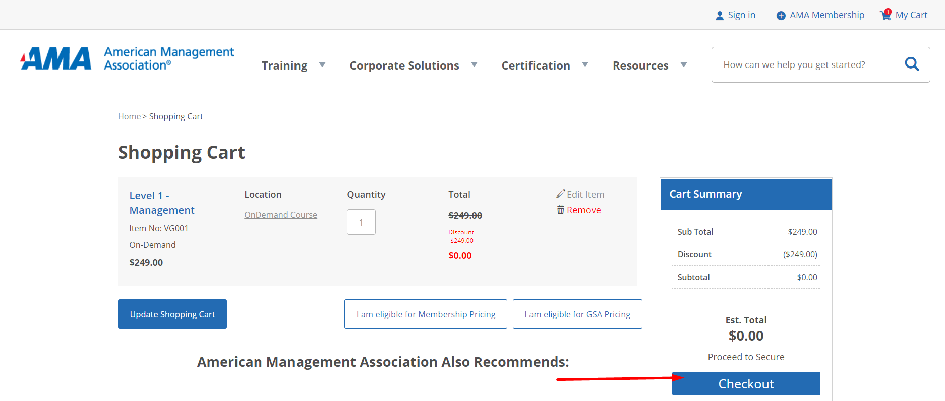The width and height of the screenshot is (945, 401).
Task: Expand the Training dropdown arrow
Action: coord(322,65)
